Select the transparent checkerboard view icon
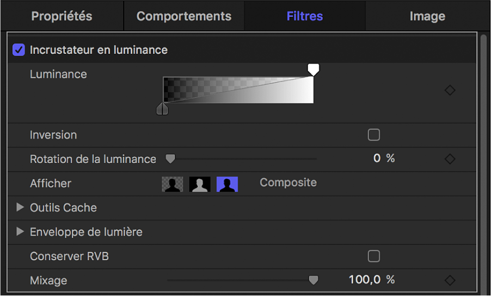The image size is (491, 296). 173,184
